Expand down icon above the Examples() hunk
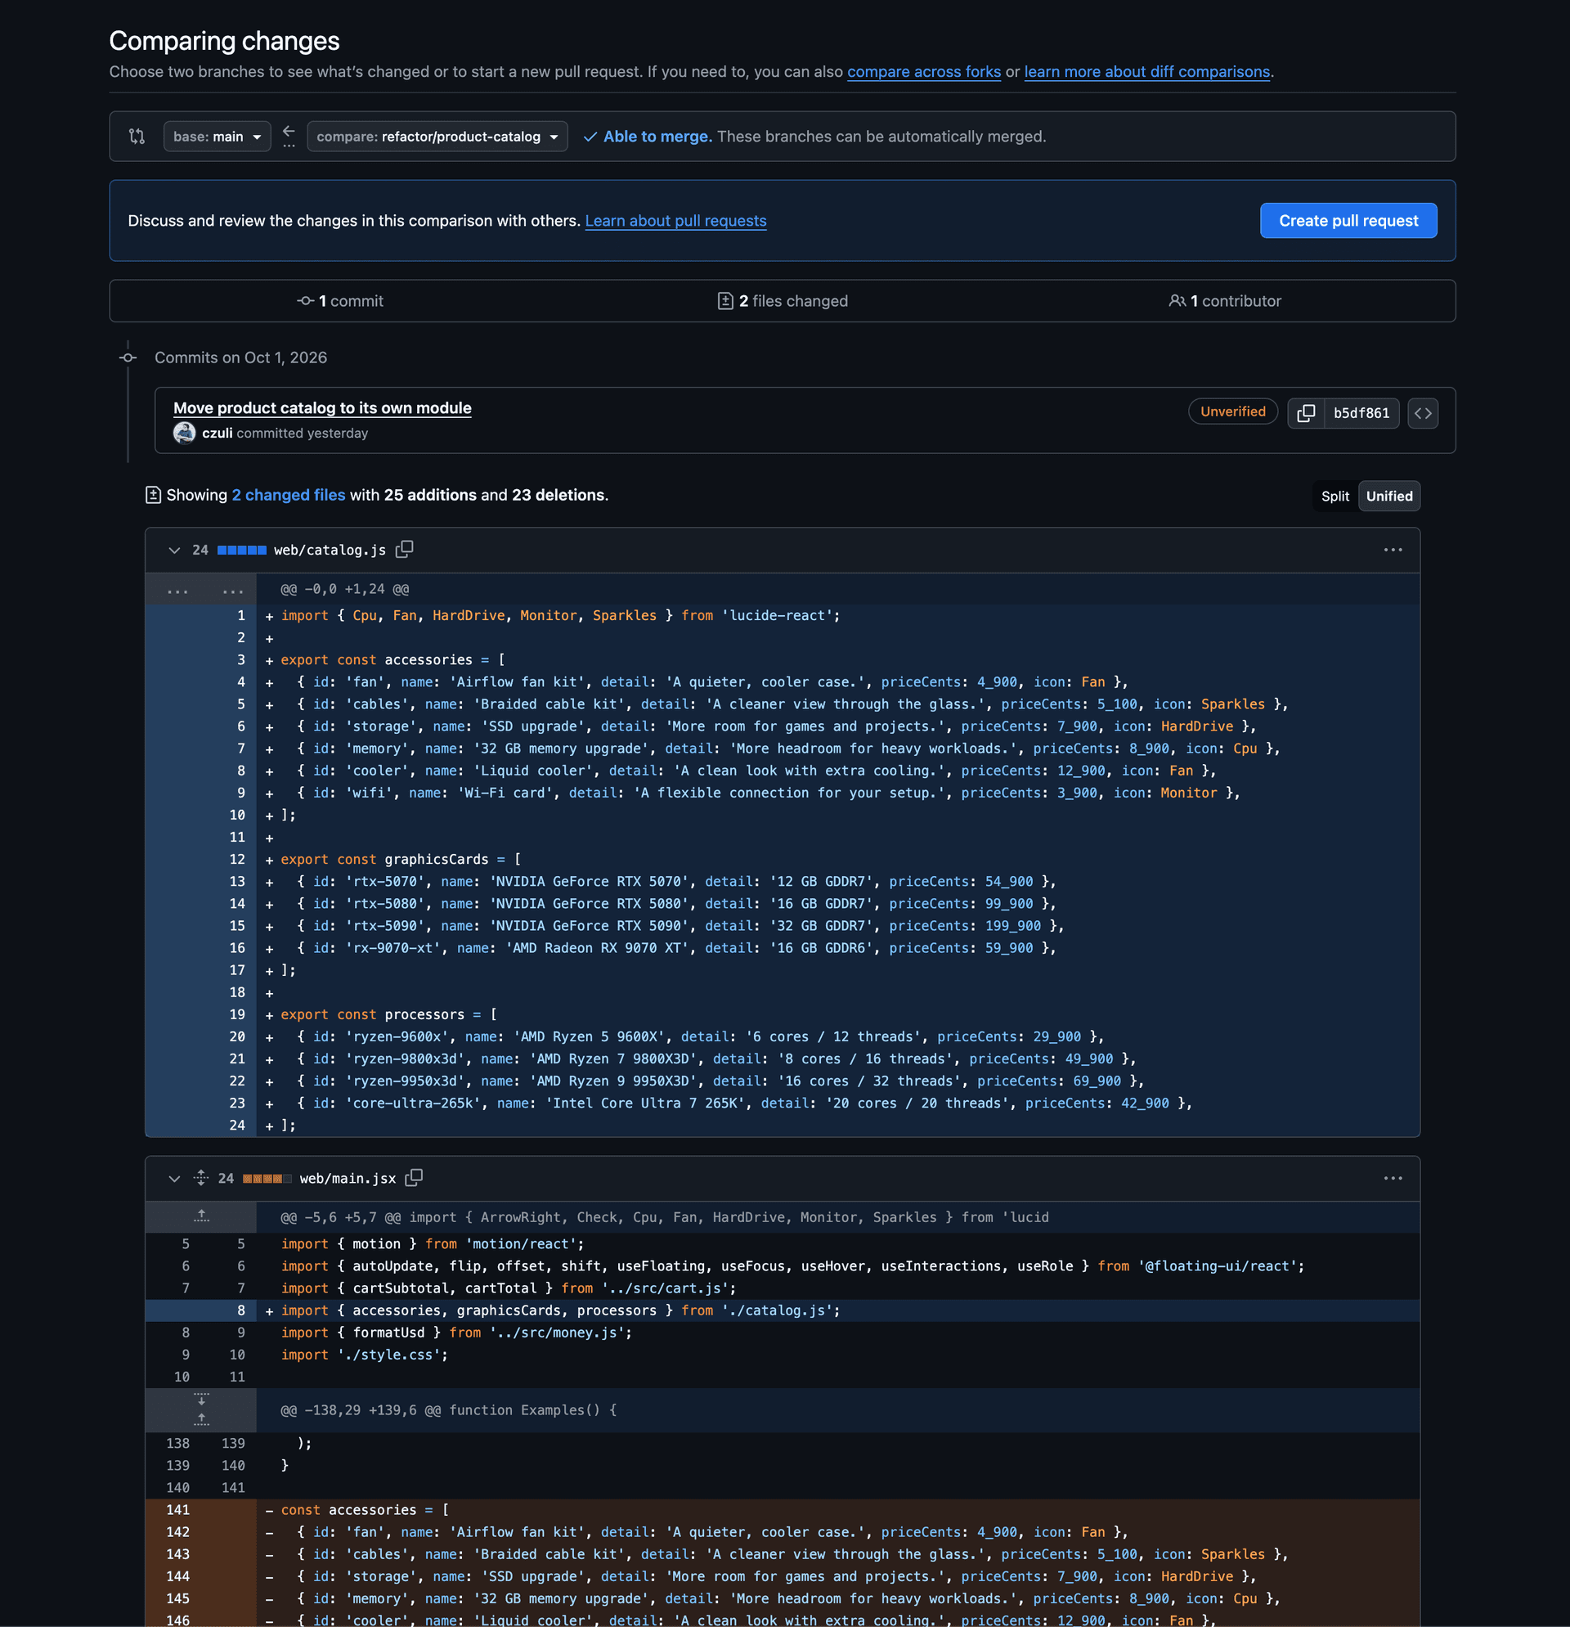 pos(201,1400)
